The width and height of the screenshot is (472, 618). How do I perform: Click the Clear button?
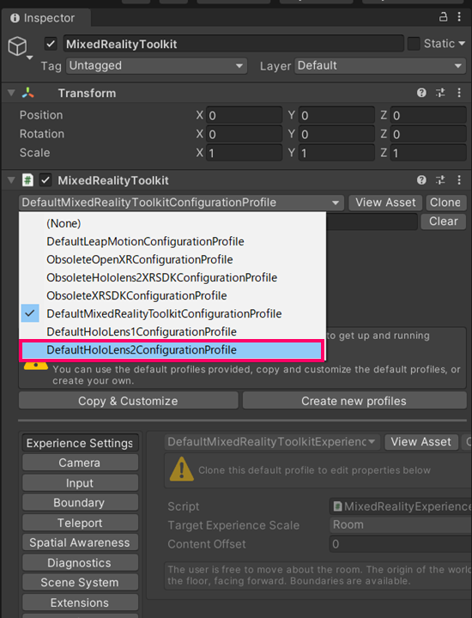(x=444, y=221)
